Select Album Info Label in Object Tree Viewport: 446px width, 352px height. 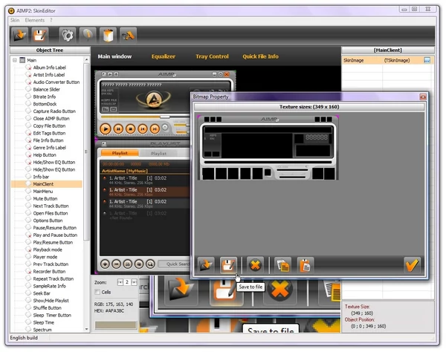click(x=50, y=68)
